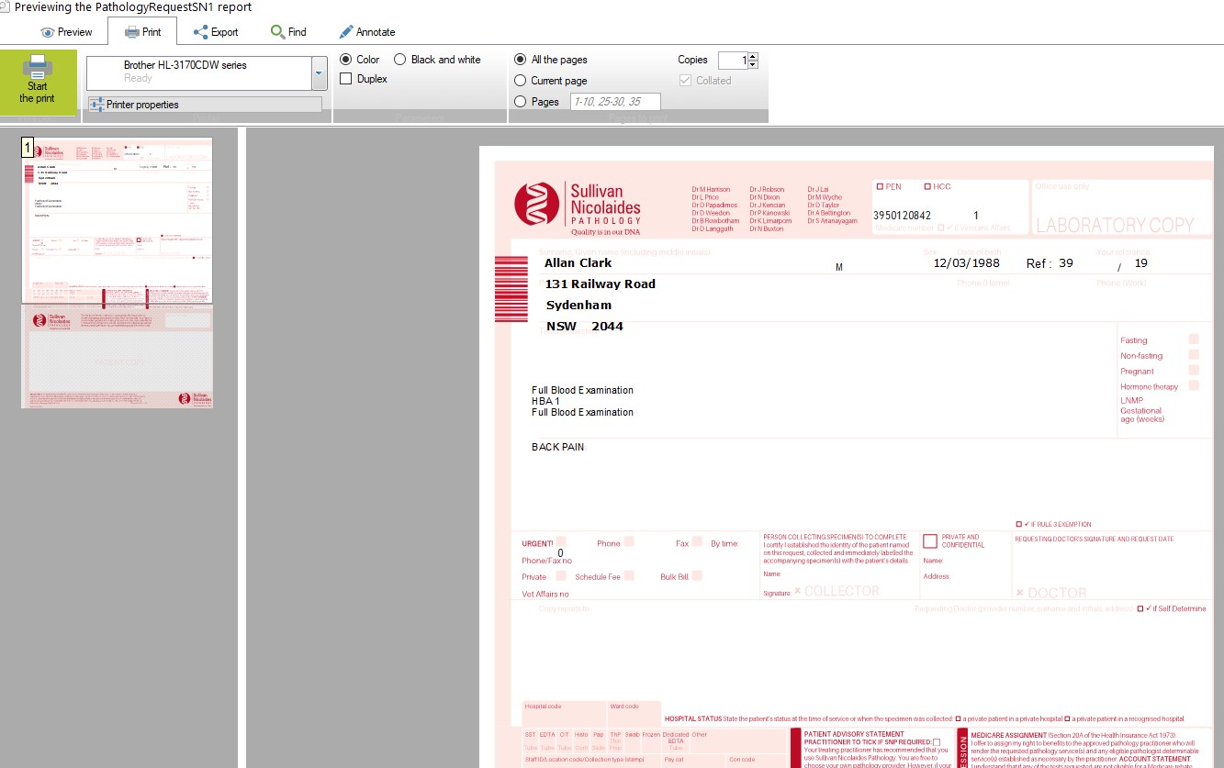The width and height of the screenshot is (1224, 768).
Task: Click the eye icon on Preview tab
Action: coord(47,32)
